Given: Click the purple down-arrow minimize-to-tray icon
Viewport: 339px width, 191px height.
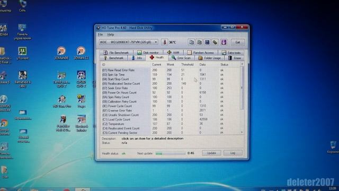Looking at the screenshot, I should [x=224, y=42].
